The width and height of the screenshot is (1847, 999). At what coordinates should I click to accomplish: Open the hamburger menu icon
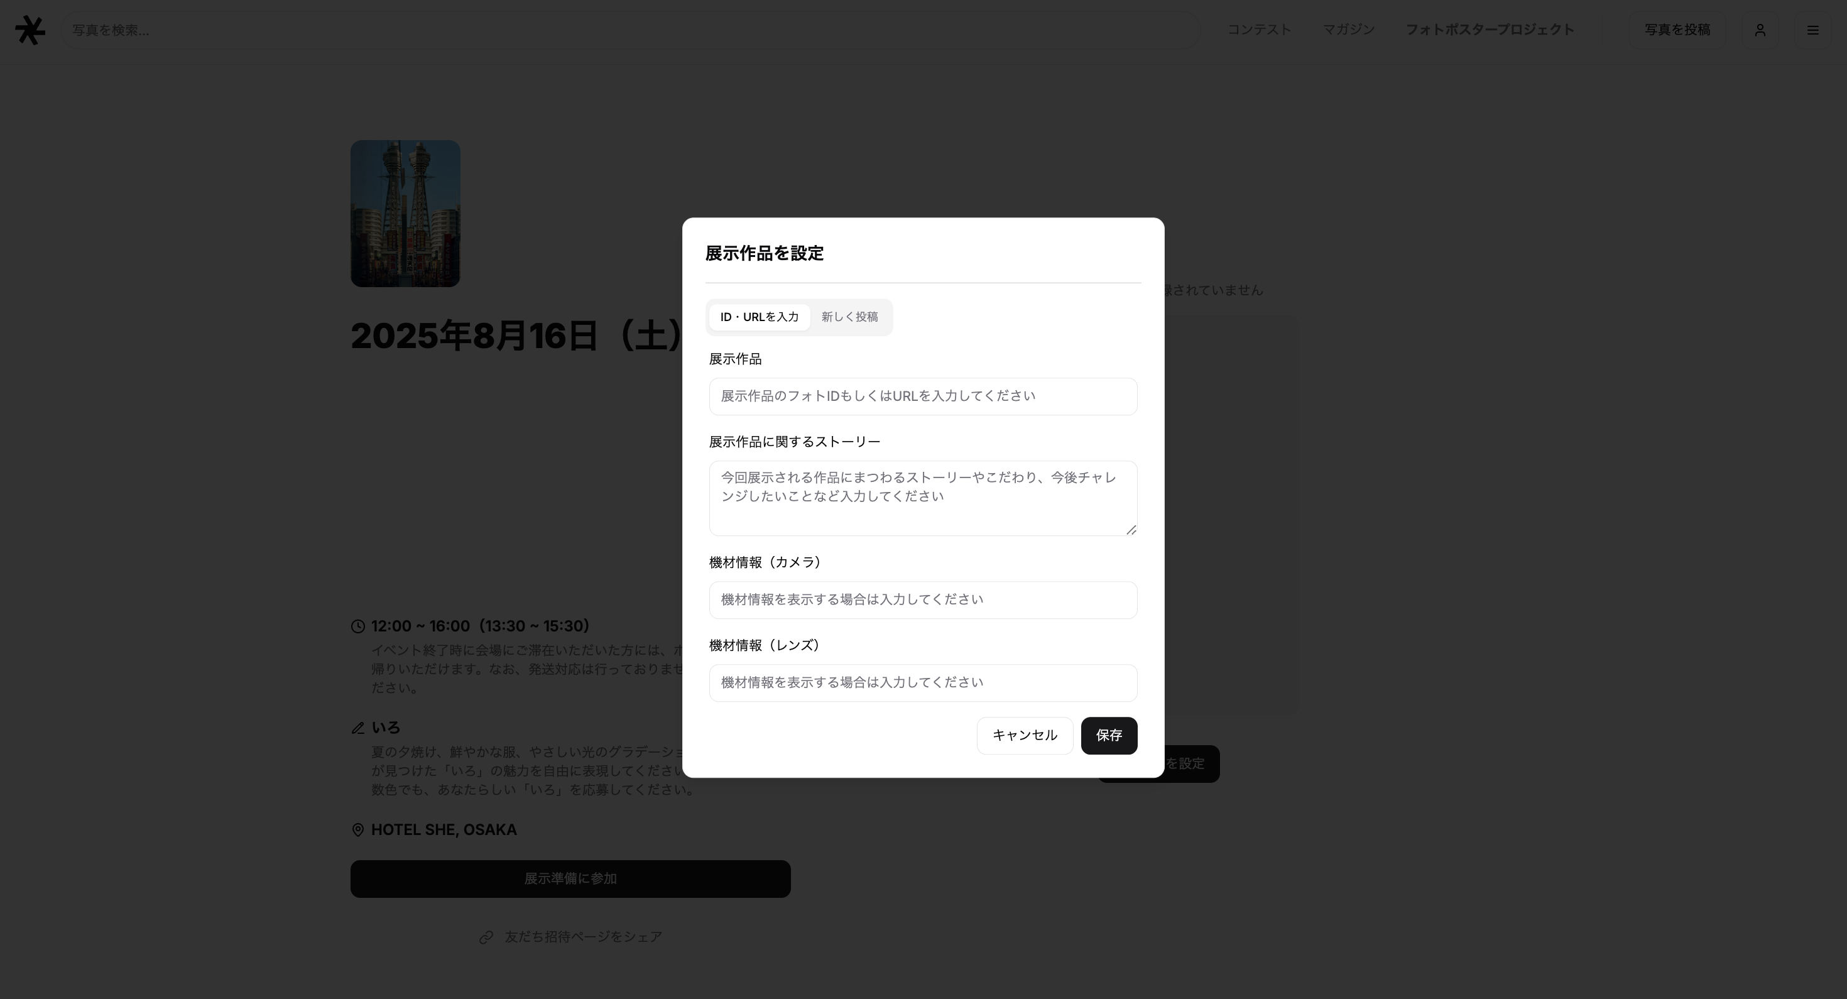tap(1812, 30)
